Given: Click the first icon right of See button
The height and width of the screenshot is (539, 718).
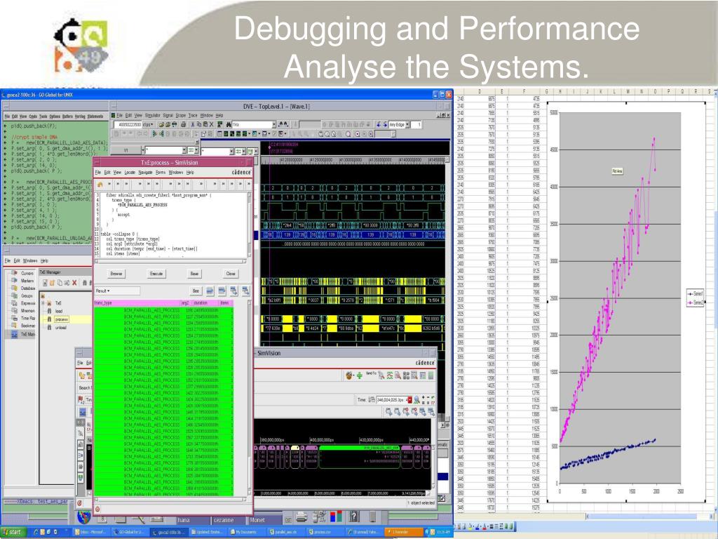Looking at the screenshot, I should pyautogui.click(x=210, y=291).
